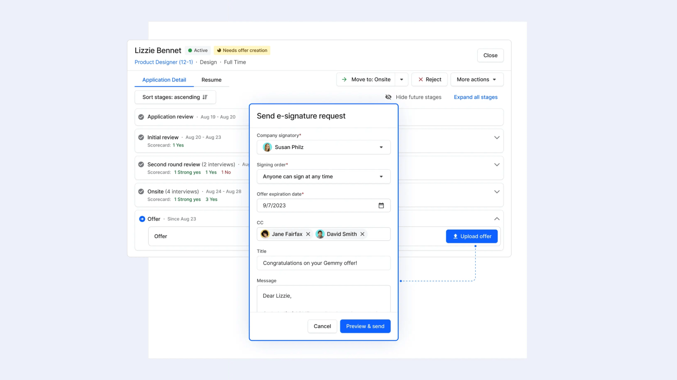Switch to the Resume tab
This screenshot has width=677, height=380.
click(211, 79)
